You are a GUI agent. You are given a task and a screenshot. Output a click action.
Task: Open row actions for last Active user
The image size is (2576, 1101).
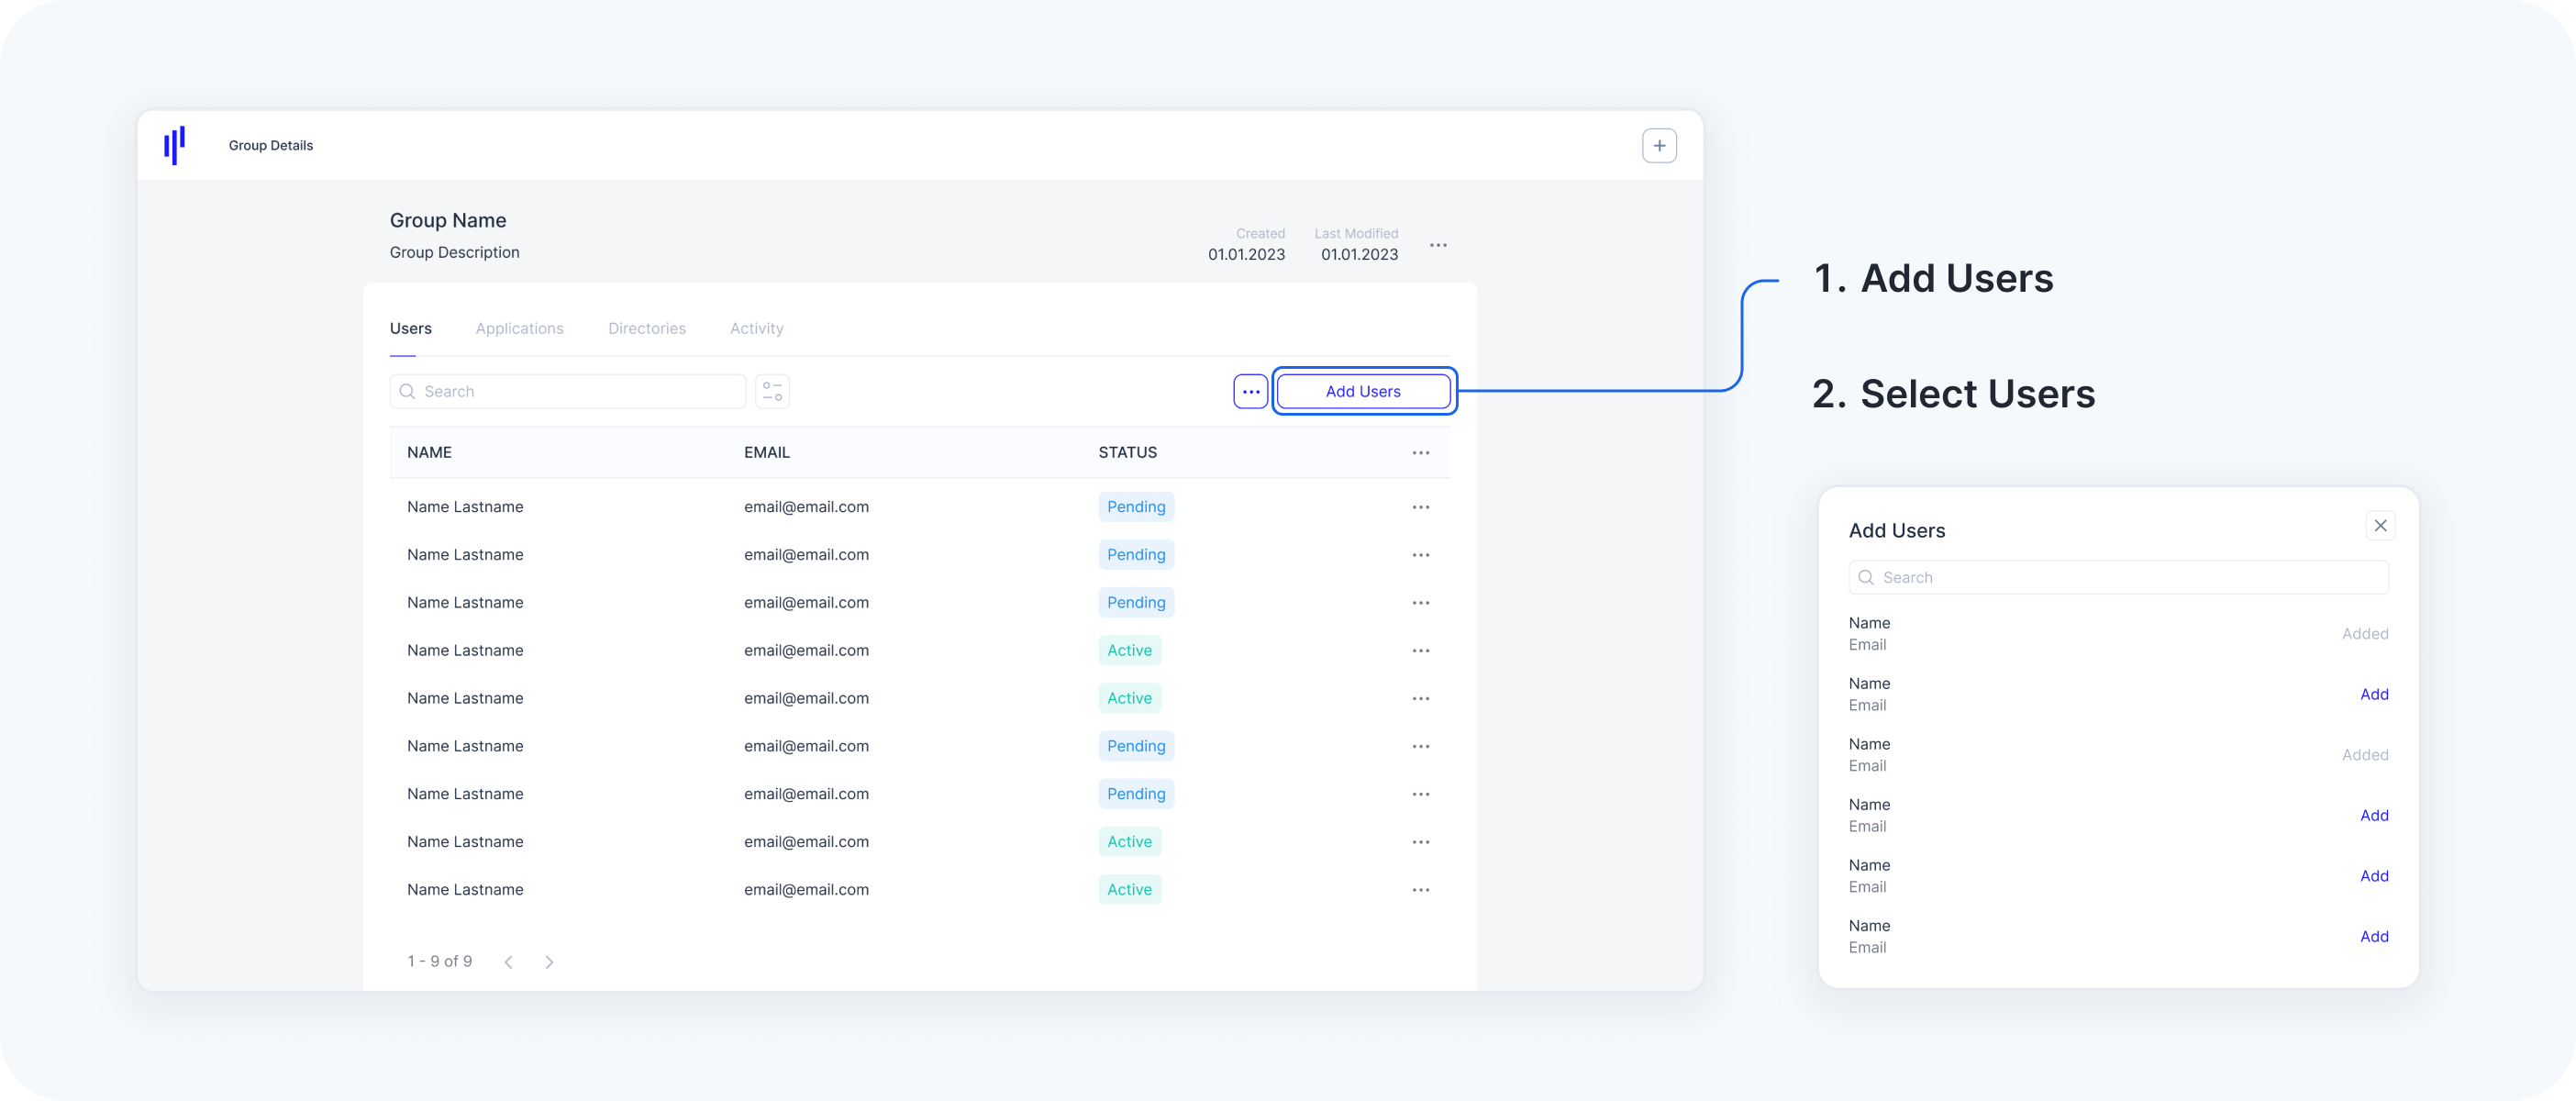tap(1420, 890)
